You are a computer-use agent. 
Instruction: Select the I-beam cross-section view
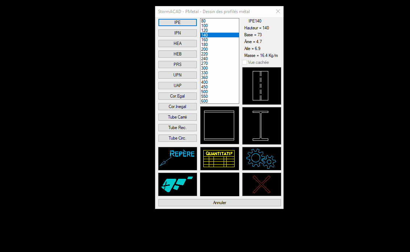tap(261, 125)
